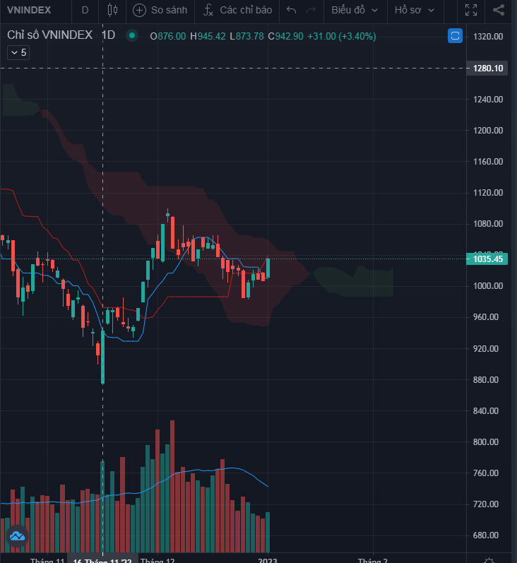517x563 pixels.
Task: Click the chart settings gear icon
Action: (489, 560)
